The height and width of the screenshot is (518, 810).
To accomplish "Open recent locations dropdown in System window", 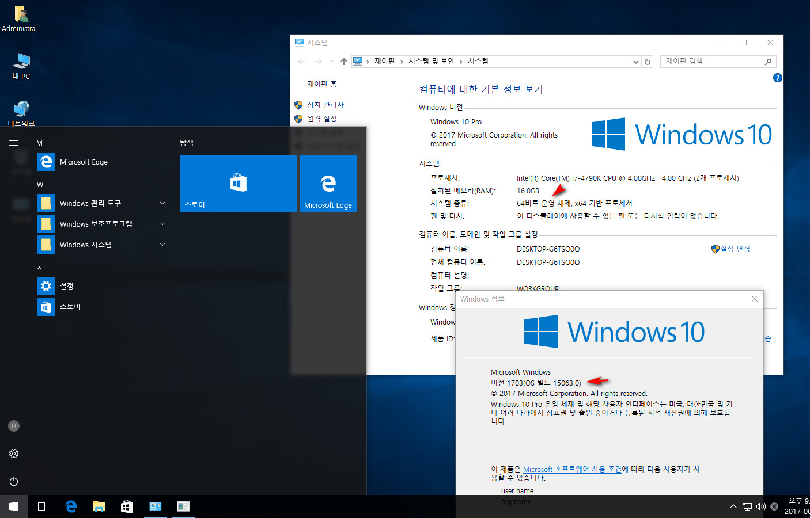I will (x=332, y=62).
